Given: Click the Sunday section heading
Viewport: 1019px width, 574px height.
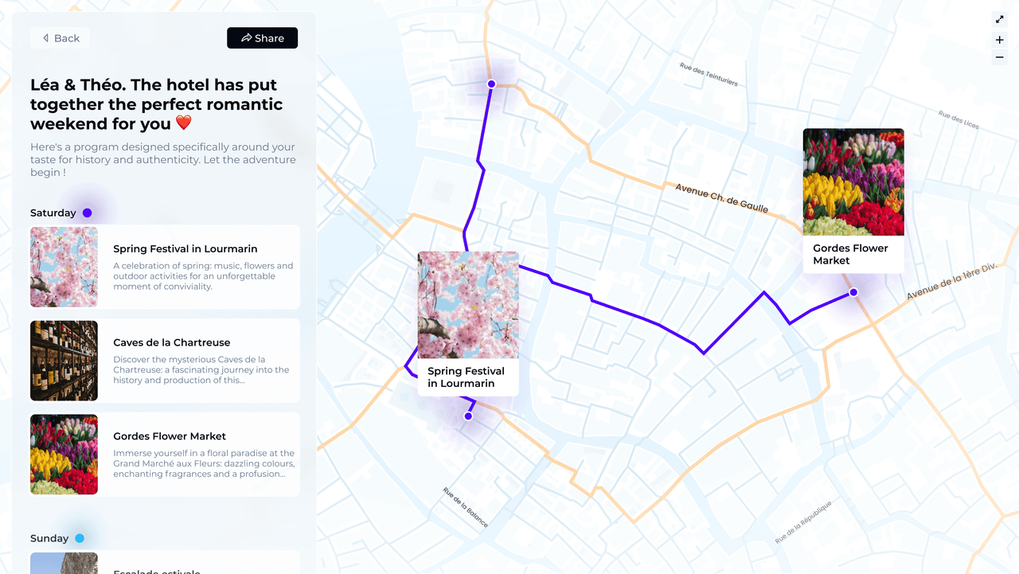Looking at the screenshot, I should pyautogui.click(x=49, y=538).
